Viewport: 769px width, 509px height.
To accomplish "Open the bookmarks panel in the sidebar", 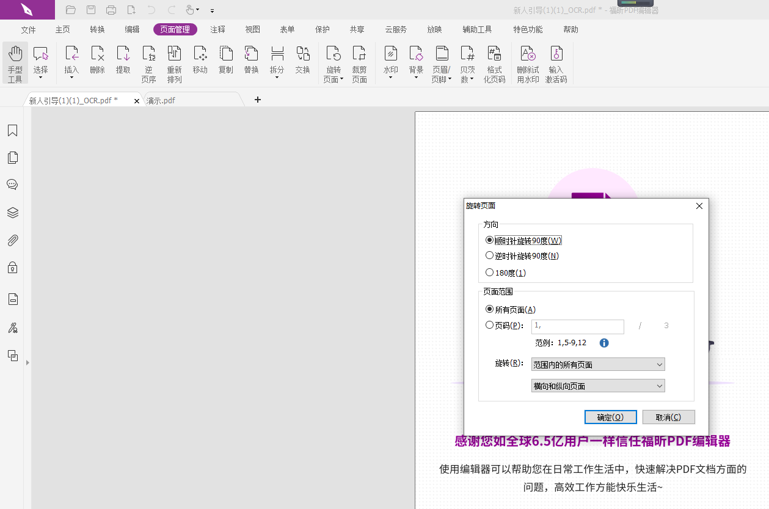I will tap(12, 130).
